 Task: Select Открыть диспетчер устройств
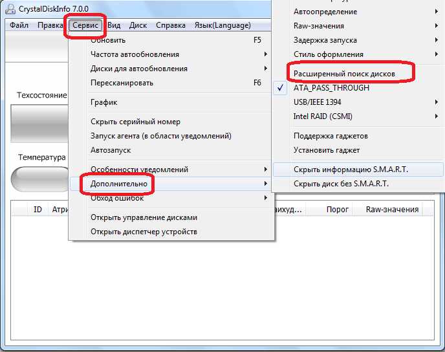171,232
